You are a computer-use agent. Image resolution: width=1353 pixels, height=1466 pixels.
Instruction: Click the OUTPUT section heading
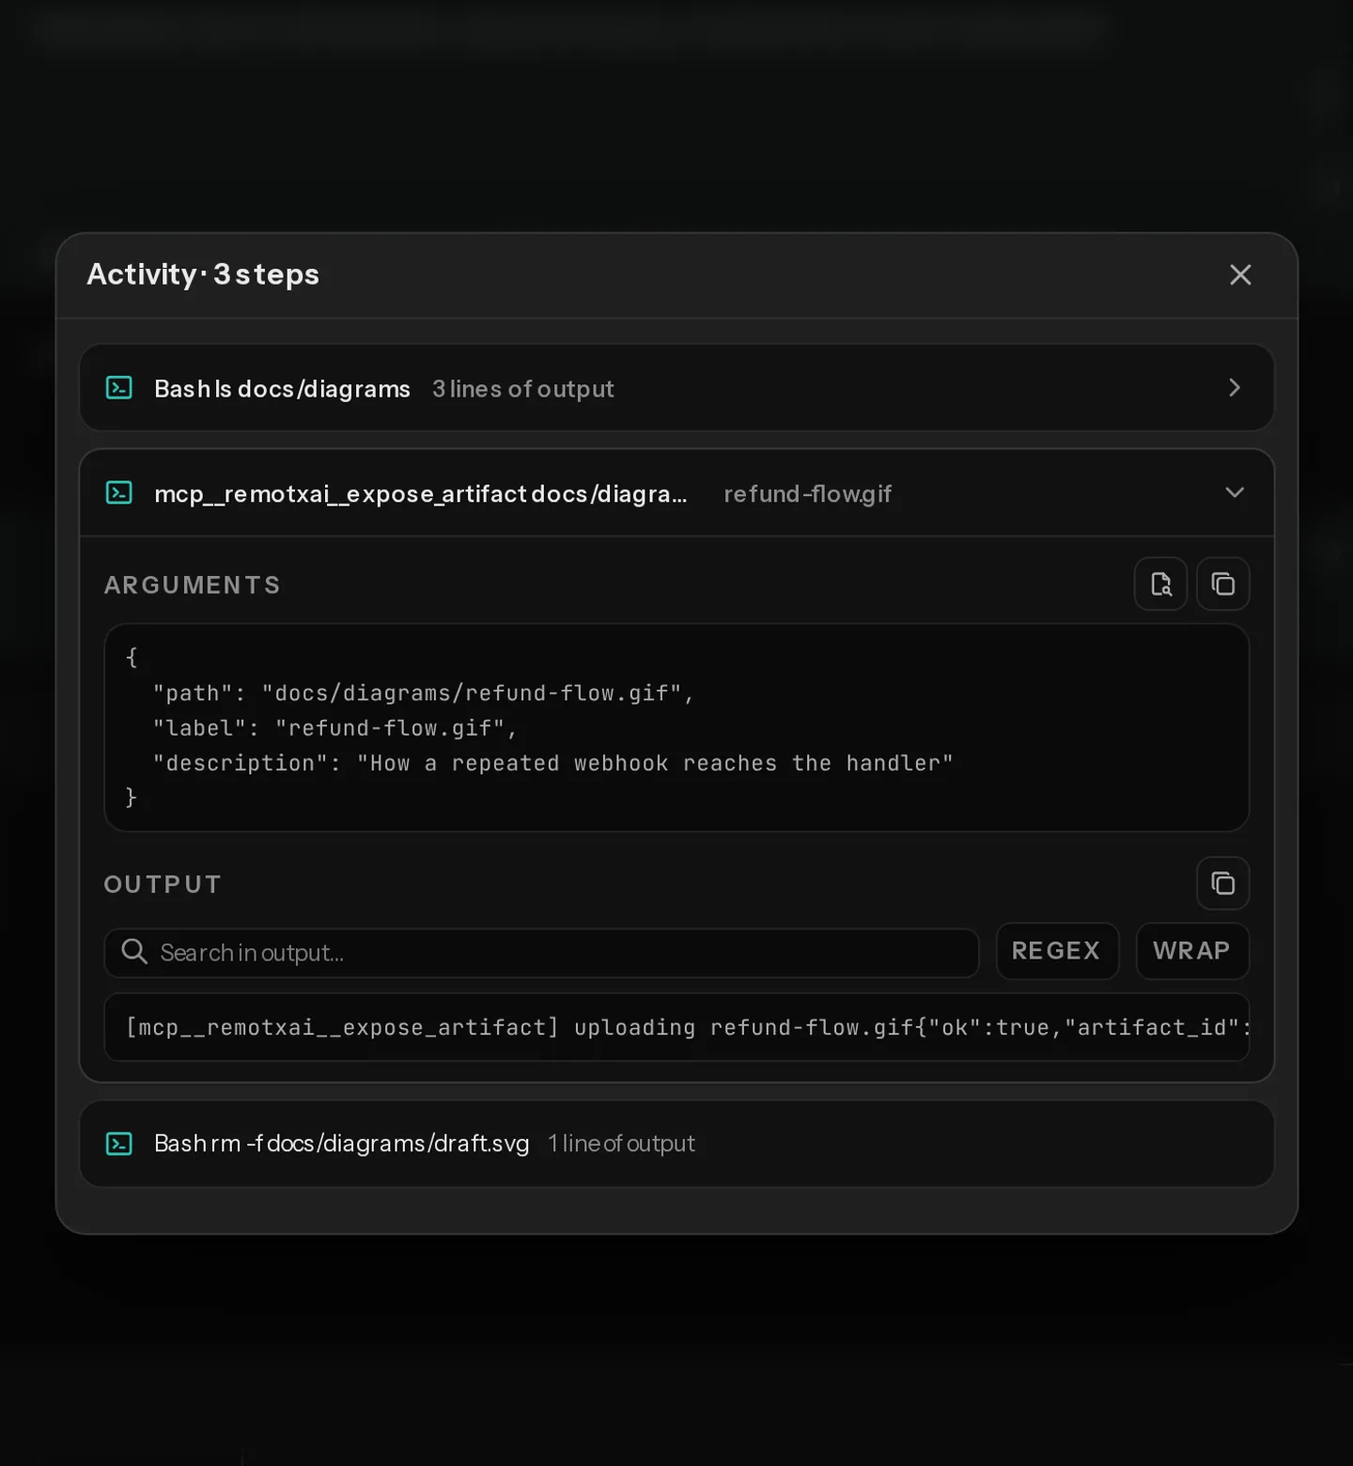point(163,884)
